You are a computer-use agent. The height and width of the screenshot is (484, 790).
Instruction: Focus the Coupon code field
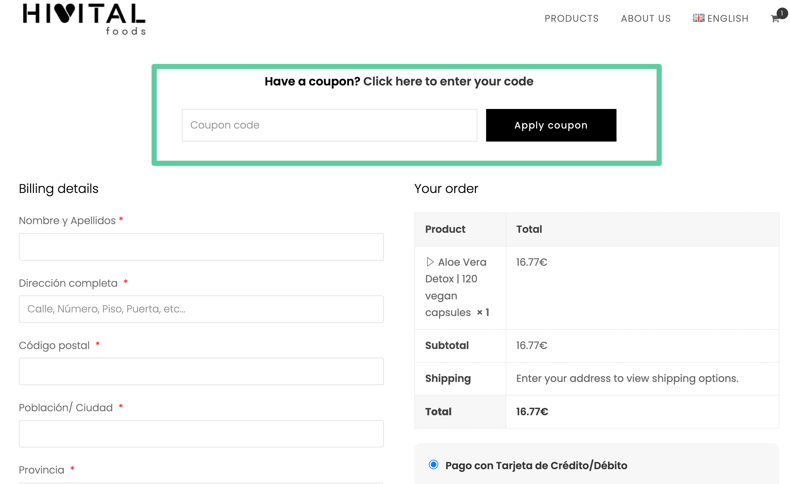coord(329,125)
